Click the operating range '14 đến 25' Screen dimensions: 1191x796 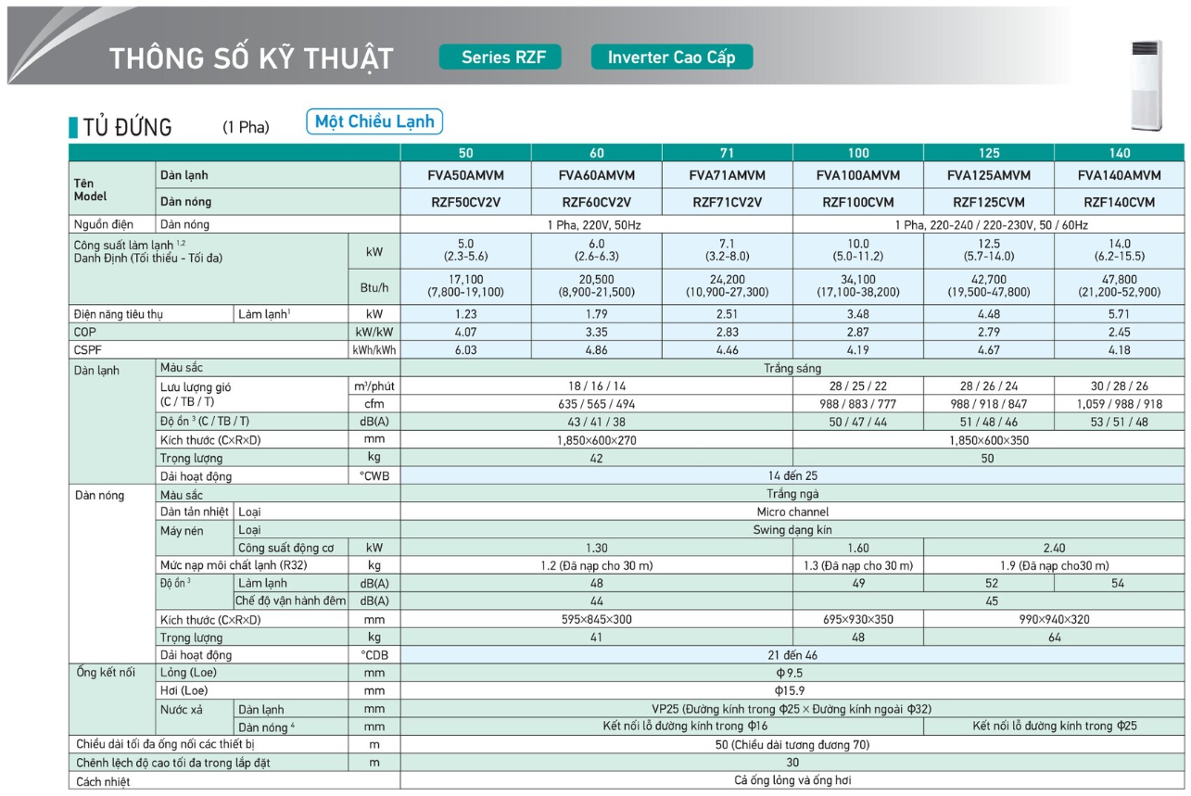pos(792,475)
